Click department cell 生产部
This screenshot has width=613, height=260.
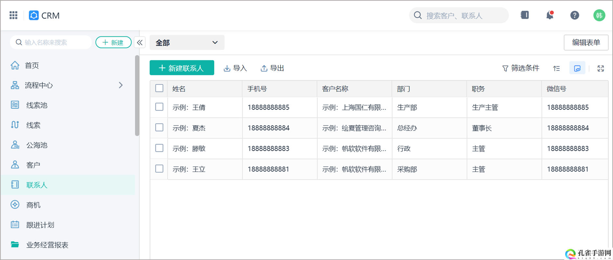[429, 107]
